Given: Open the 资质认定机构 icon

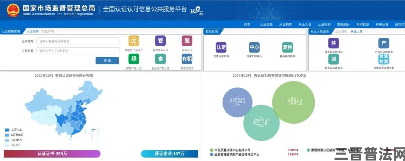Looking at the screenshot, I should coord(221,47).
